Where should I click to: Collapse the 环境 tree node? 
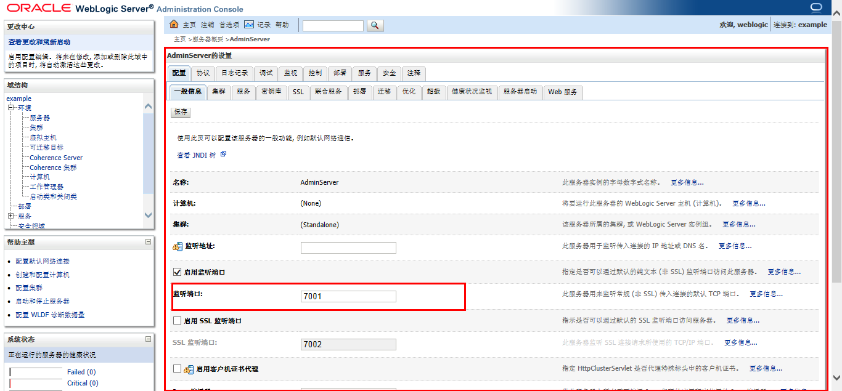click(10, 108)
